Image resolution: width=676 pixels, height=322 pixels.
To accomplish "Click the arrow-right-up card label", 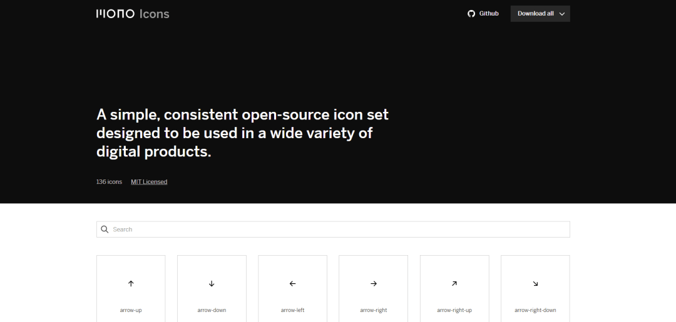I will [454, 310].
